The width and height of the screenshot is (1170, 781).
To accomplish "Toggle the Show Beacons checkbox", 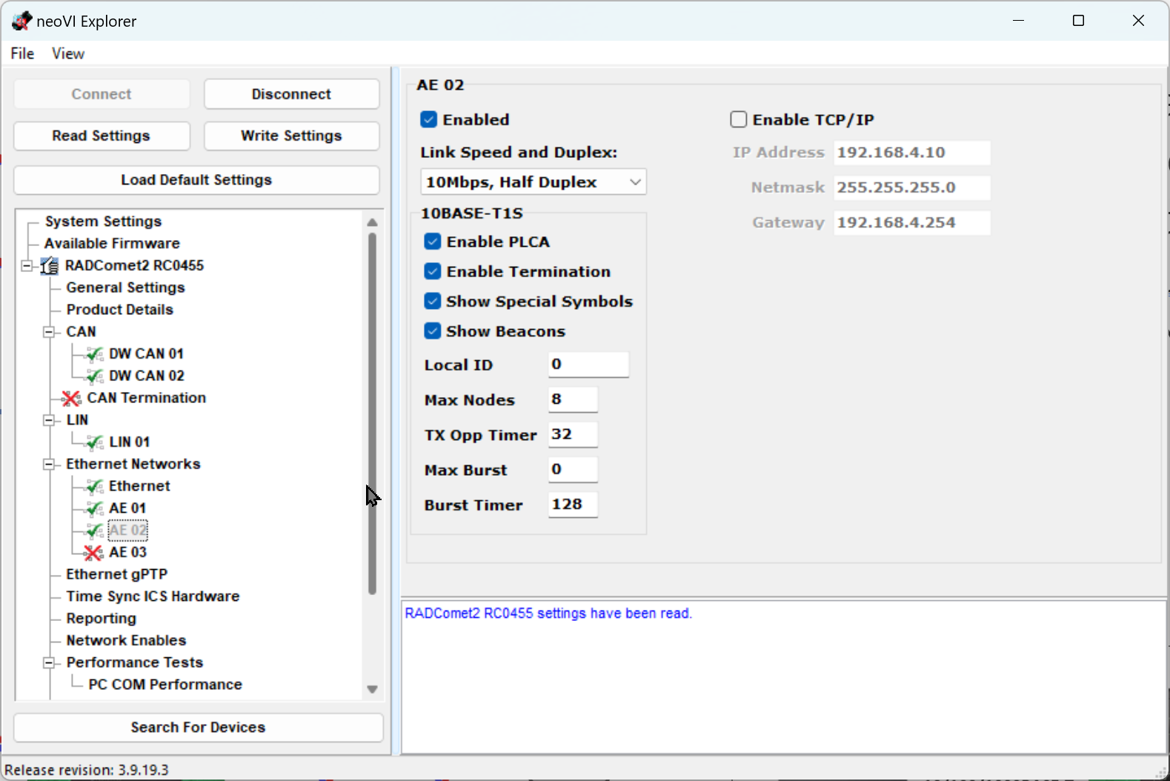I will [x=433, y=331].
